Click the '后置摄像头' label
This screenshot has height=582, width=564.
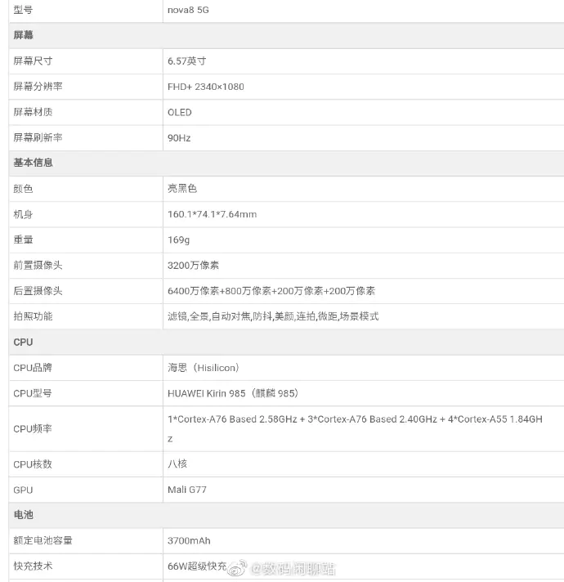coord(38,291)
